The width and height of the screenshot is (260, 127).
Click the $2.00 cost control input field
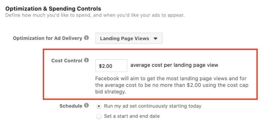coord(111,66)
